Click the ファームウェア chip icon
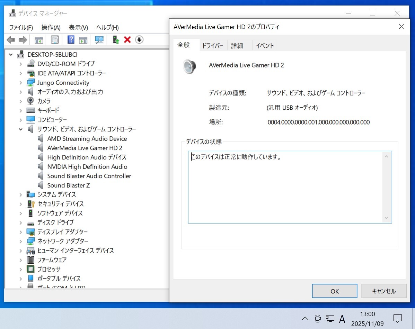This screenshot has height=329, width=415. pyautogui.click(x=31, y=260)
